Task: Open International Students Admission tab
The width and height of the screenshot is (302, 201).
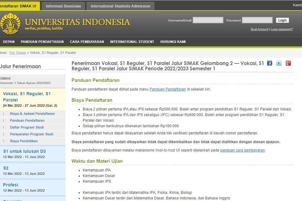Action: (x=120, y=6)
